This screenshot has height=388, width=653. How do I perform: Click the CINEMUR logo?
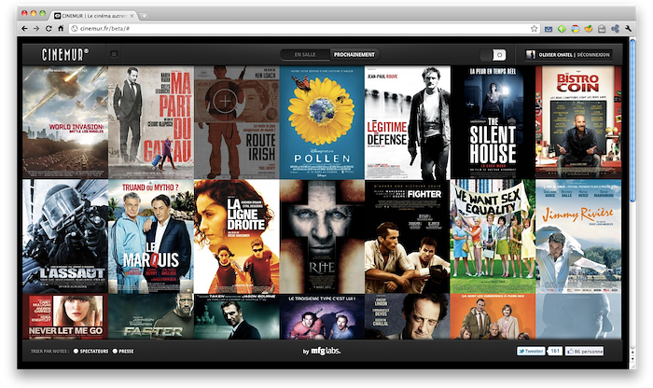(x=65, y=54)
